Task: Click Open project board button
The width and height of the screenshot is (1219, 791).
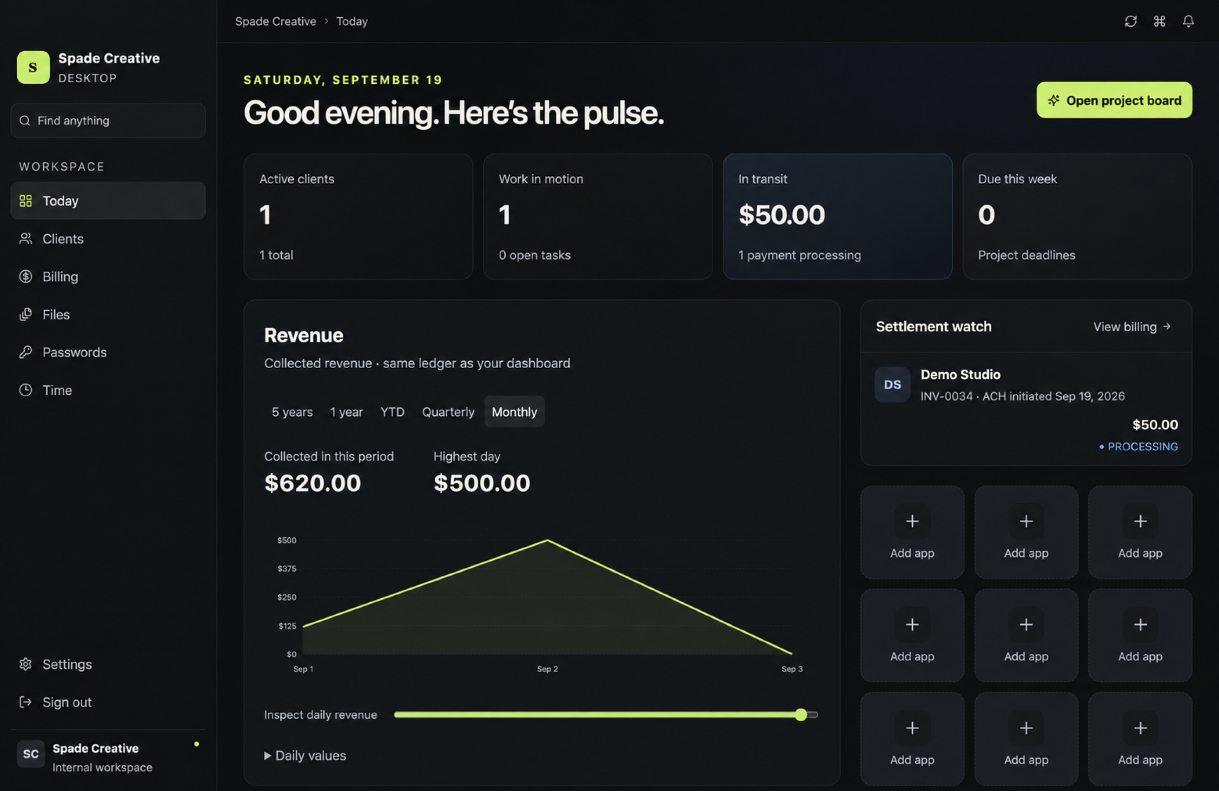Action: click(1114, 101)
